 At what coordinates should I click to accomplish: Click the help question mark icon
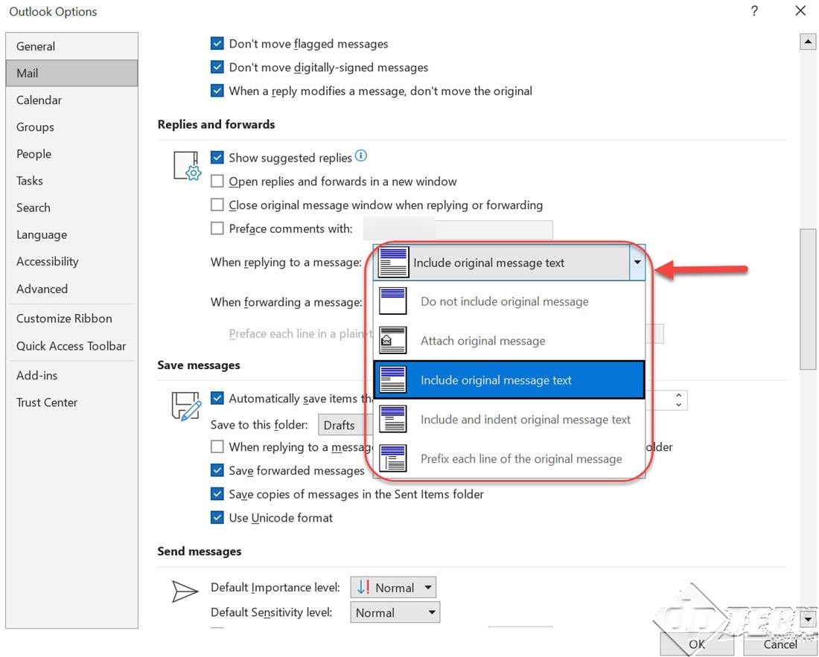click(754, 11)
